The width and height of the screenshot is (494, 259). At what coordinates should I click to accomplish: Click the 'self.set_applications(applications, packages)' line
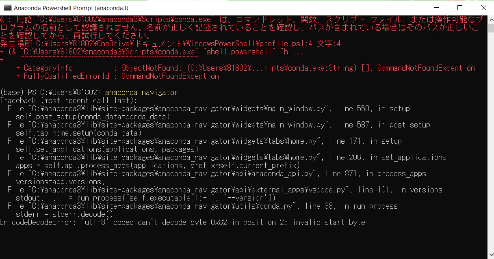pyautogui.click(x=107, y=149)
